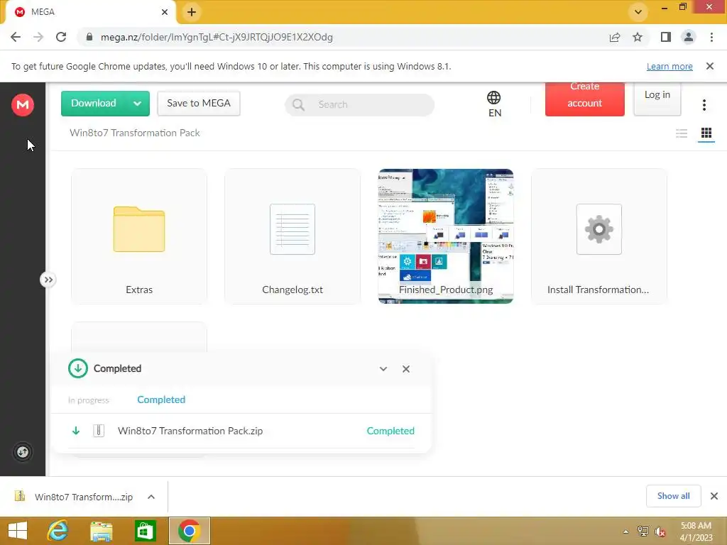
Task: Open MEGA's three-dot more menu
Action: (704, 105)
